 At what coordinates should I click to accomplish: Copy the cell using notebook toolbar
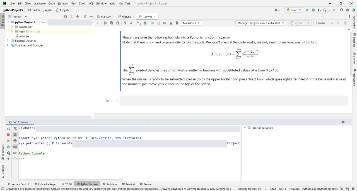[x=112, y=23]
